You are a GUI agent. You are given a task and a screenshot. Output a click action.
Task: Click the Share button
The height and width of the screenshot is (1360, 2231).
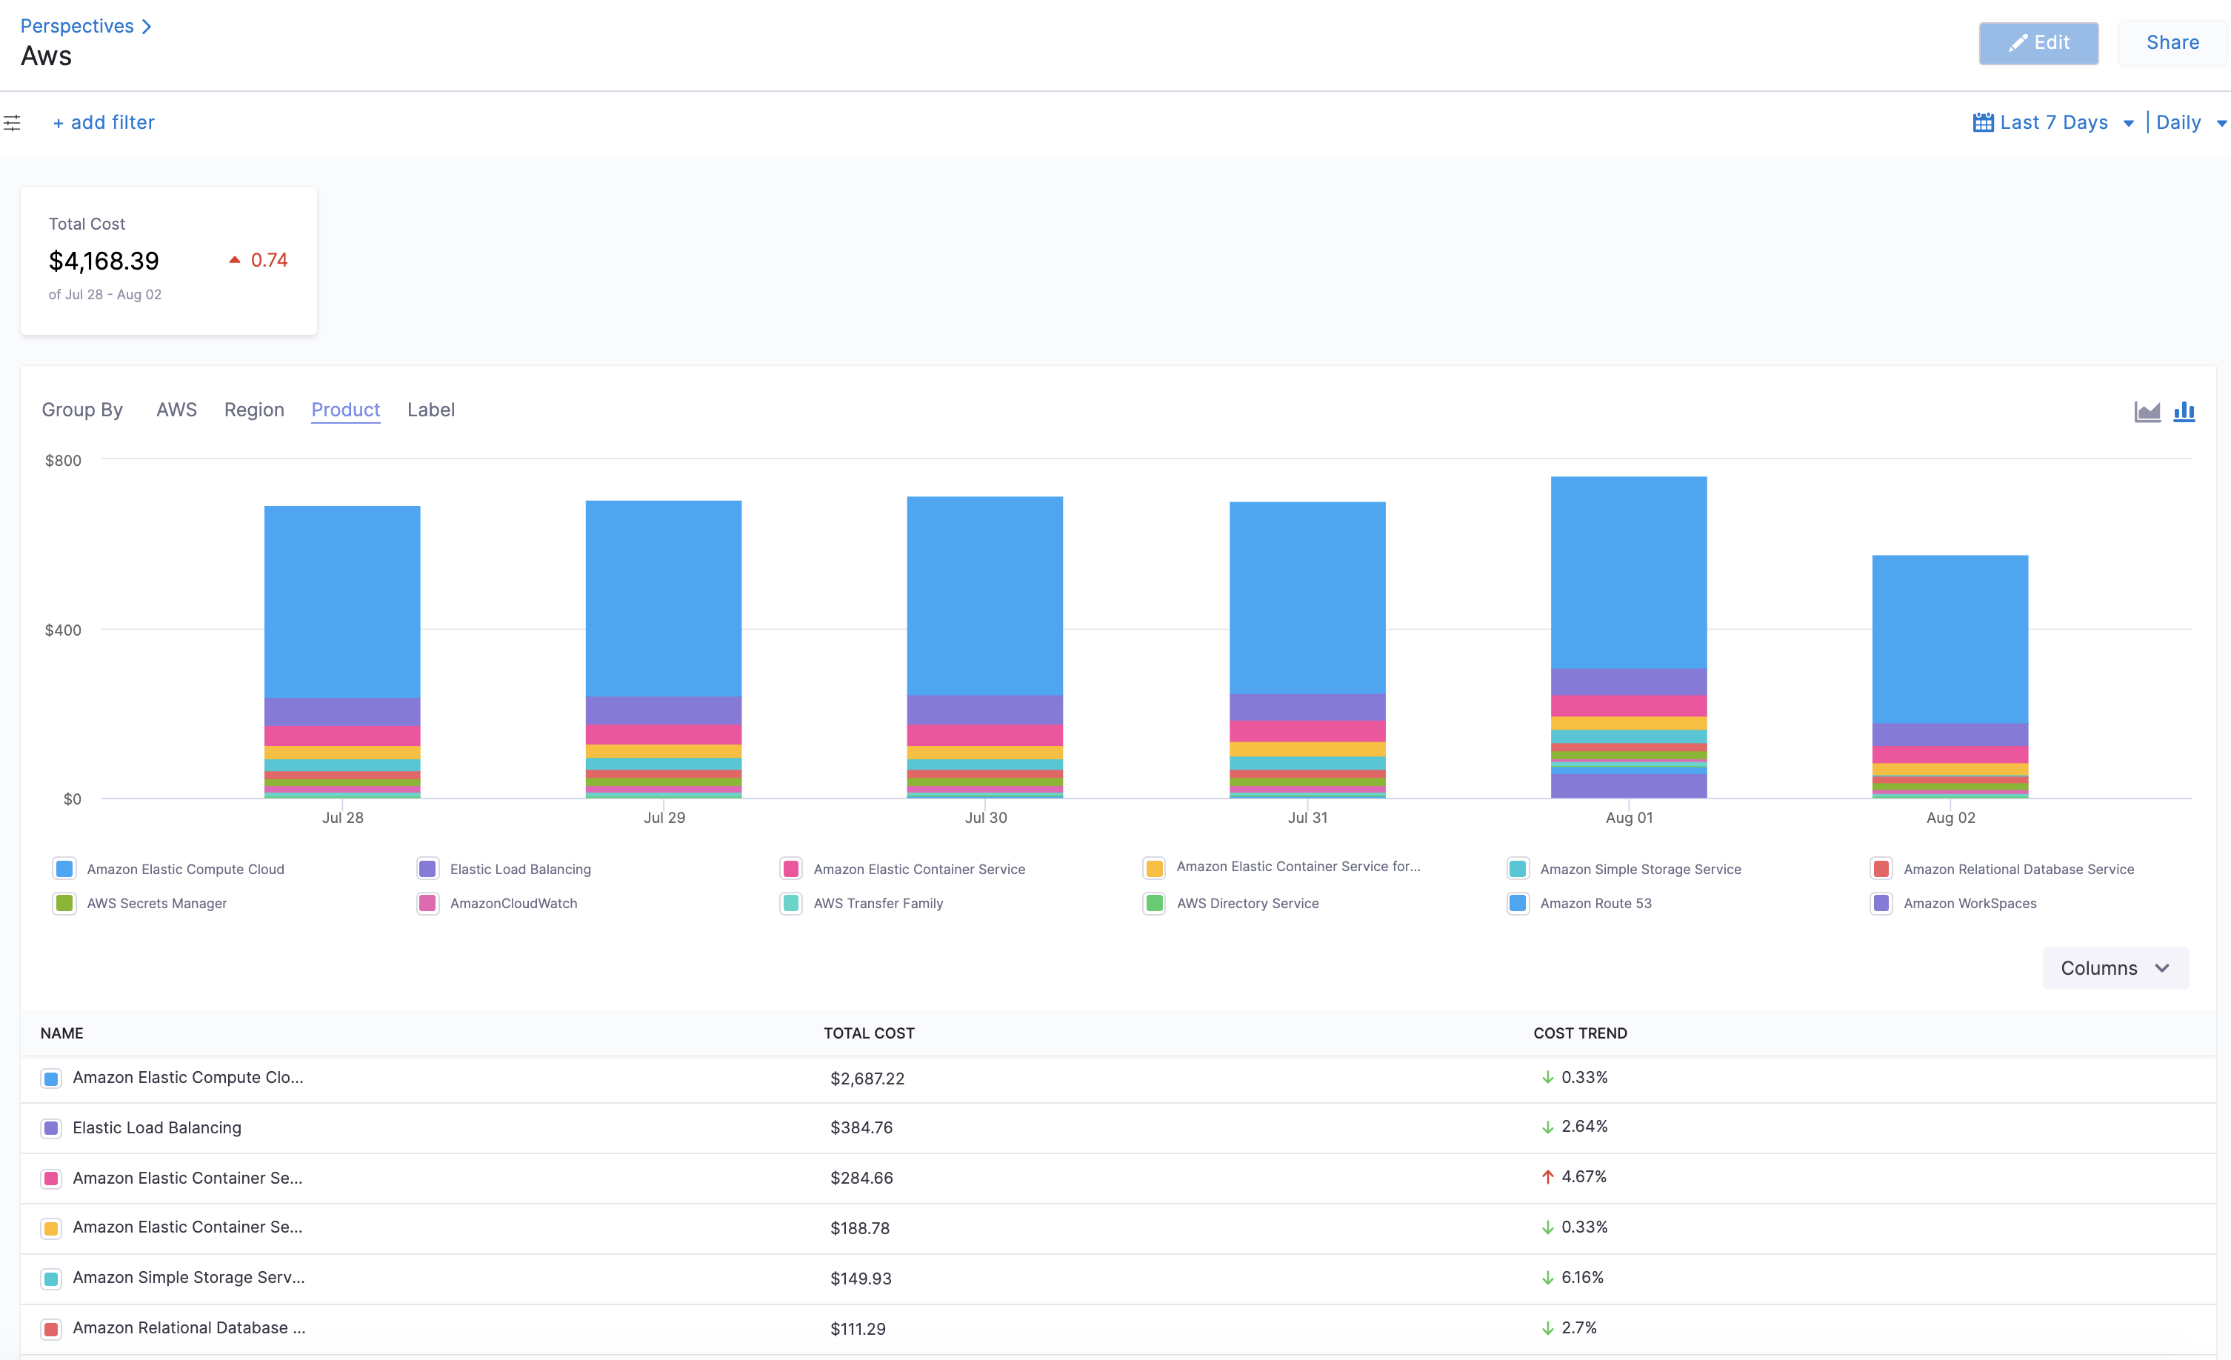click(2172, 42)
